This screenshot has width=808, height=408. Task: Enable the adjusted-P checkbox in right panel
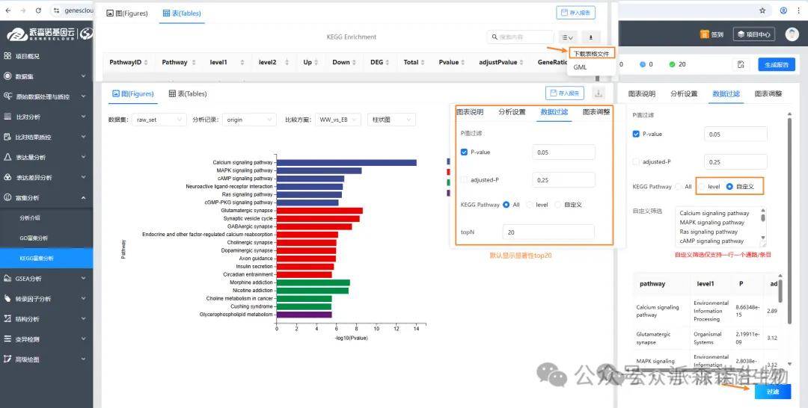636,161
